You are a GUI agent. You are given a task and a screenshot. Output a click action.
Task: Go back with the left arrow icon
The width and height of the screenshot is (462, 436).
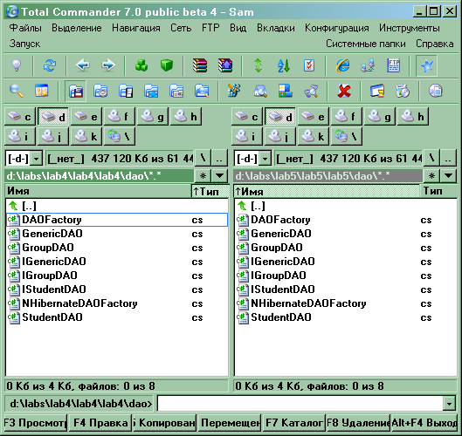pyautogui.click(x=82, y=65)
